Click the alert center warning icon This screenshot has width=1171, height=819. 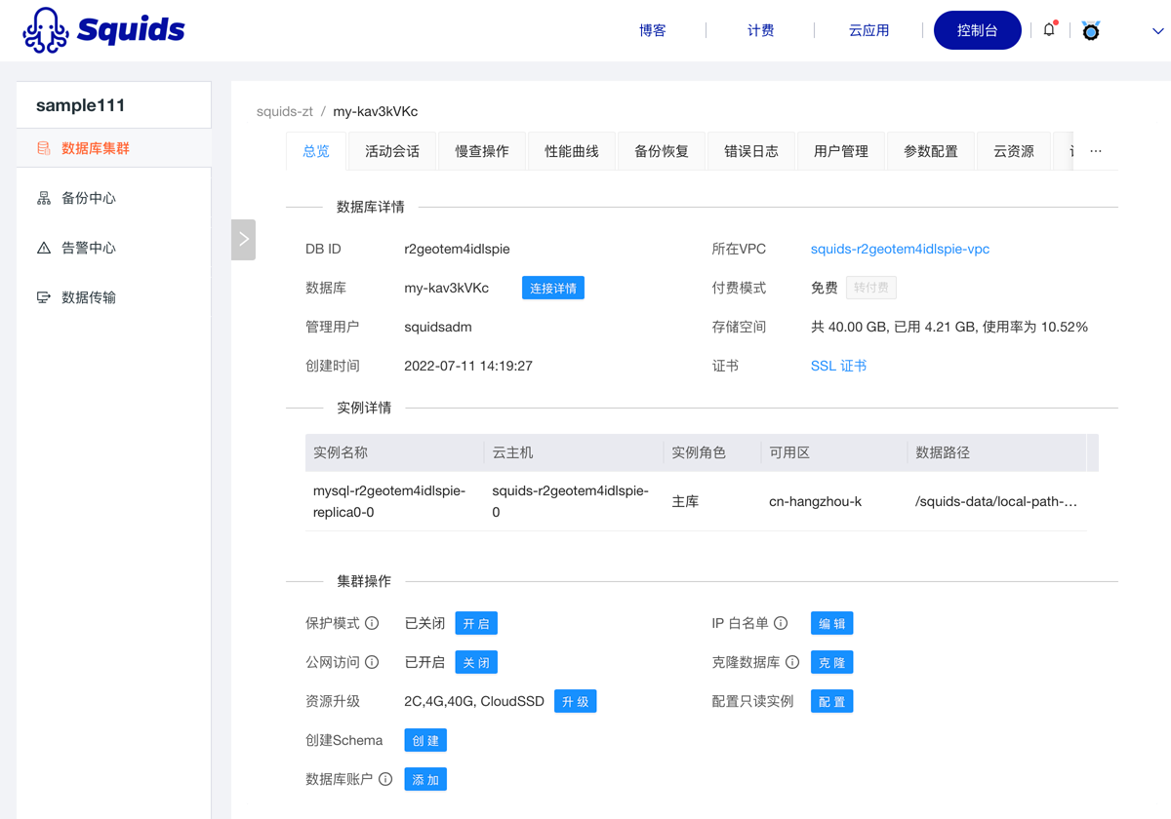44,248
